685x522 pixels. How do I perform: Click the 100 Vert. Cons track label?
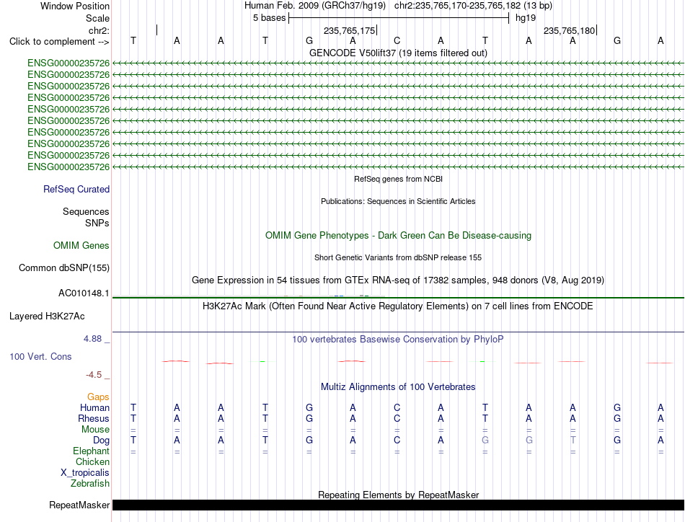[40, 356]
